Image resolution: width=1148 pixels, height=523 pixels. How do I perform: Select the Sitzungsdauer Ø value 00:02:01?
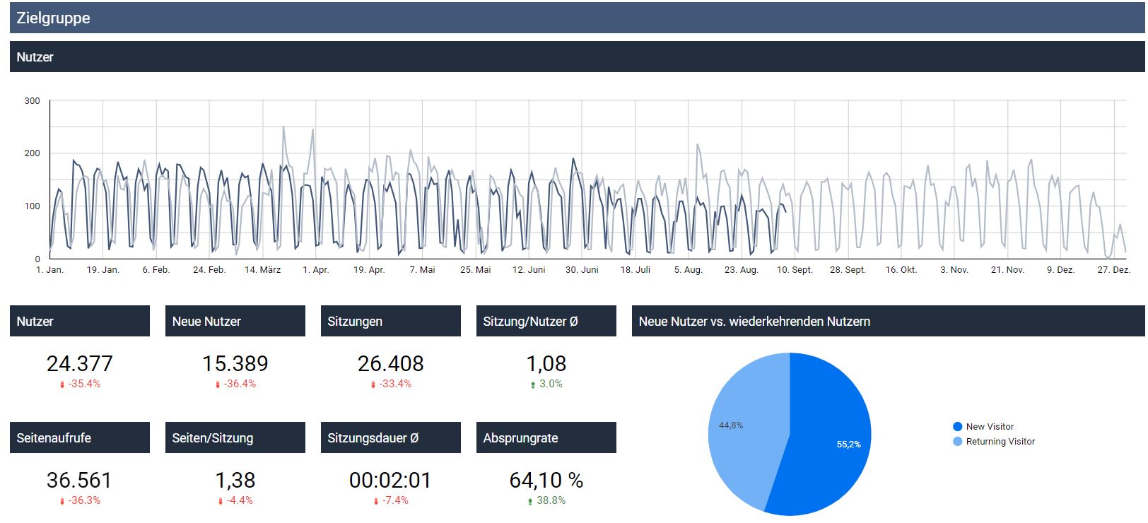pos(390,481)
